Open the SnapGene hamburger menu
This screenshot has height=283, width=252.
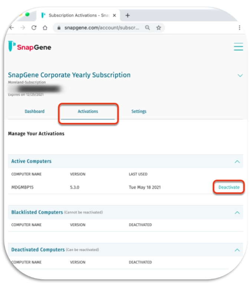tap(238, 46)
